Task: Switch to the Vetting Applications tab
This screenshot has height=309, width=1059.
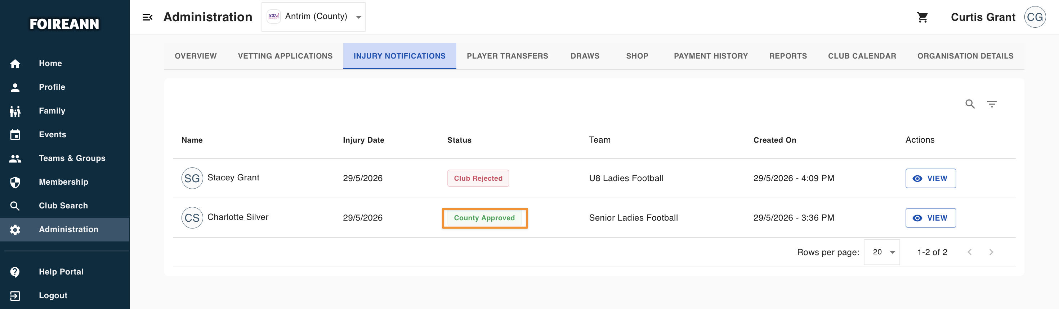Action: (x=285, y=56)
